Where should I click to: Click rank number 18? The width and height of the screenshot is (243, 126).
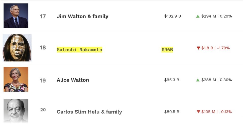[x=43, y=48]
